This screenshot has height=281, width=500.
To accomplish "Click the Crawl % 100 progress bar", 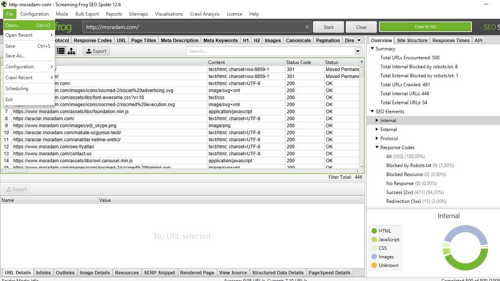I will (x=425, y=27).
